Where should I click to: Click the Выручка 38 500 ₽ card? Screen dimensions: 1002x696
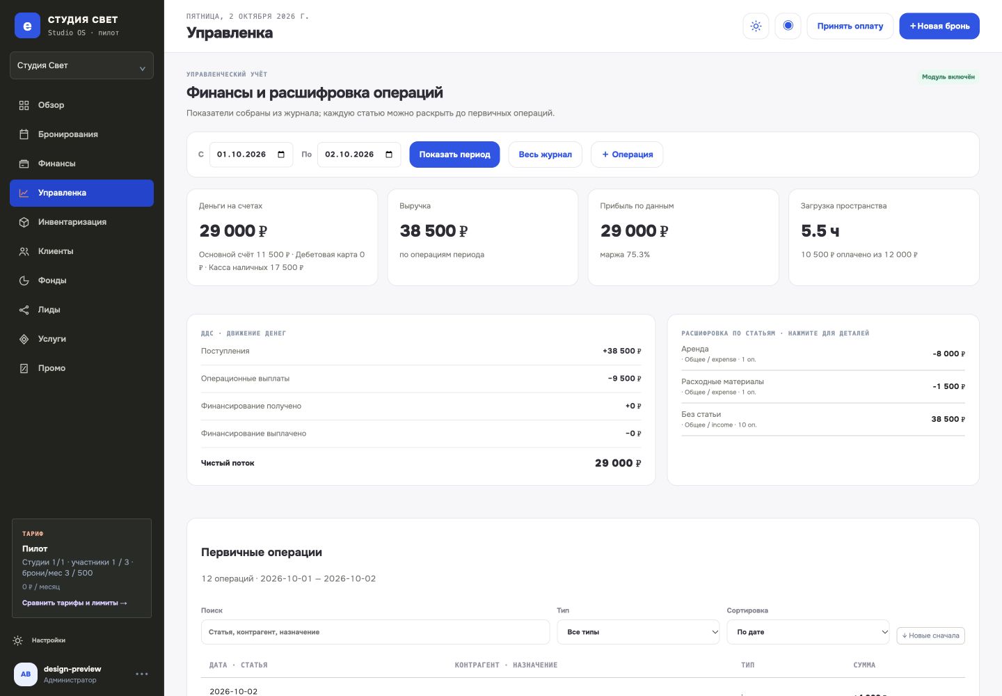(482, 237)
